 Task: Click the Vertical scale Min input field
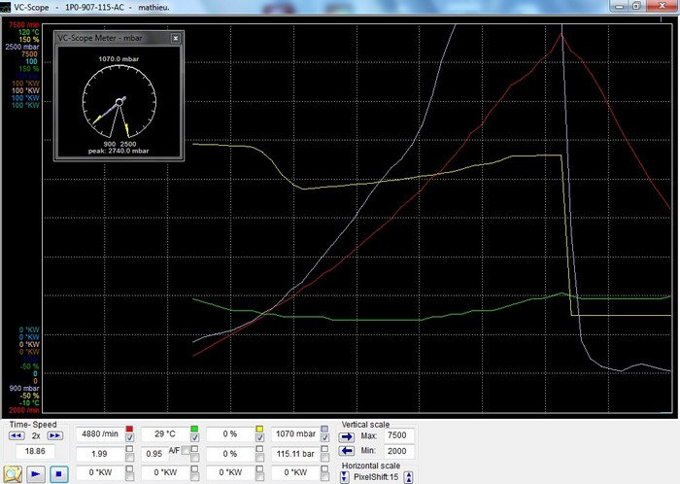click(400, 453)
